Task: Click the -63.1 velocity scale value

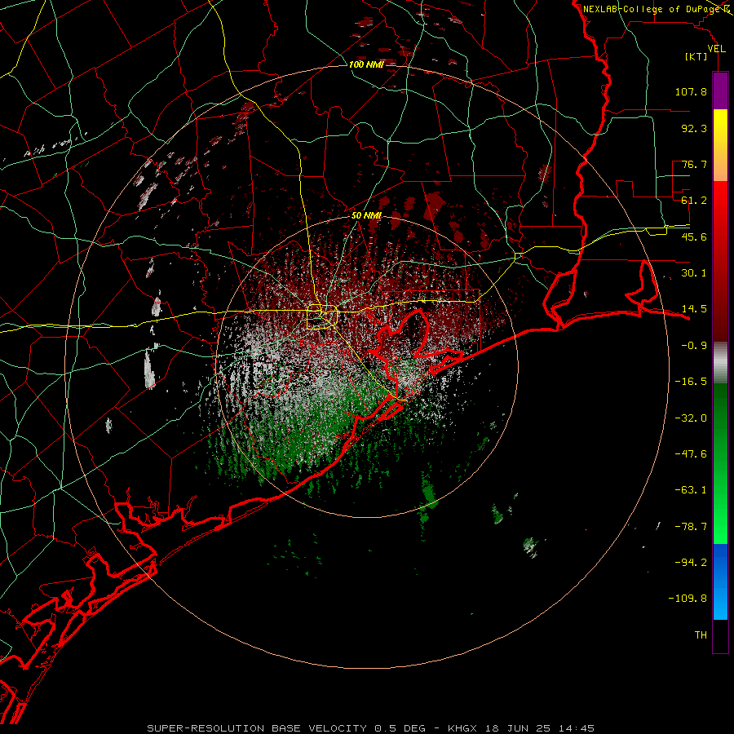Action: click(x=691, y=490)
